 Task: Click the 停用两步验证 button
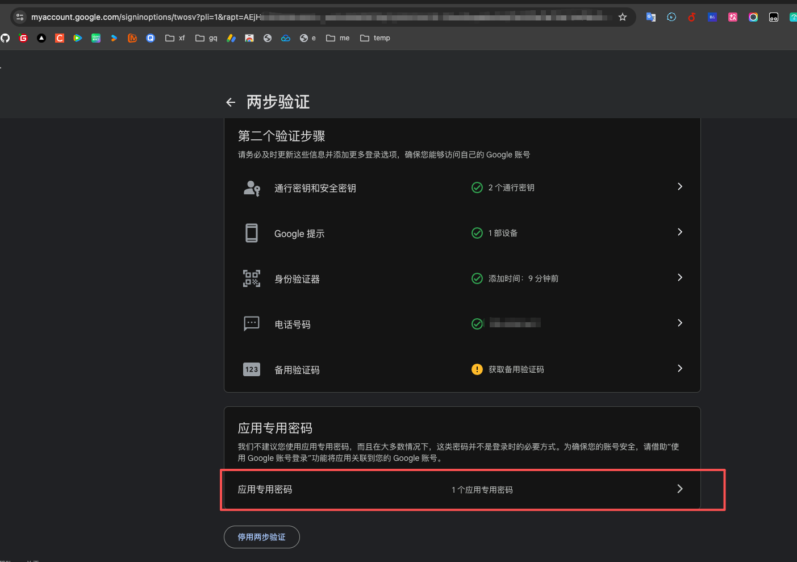pos(262,537)
